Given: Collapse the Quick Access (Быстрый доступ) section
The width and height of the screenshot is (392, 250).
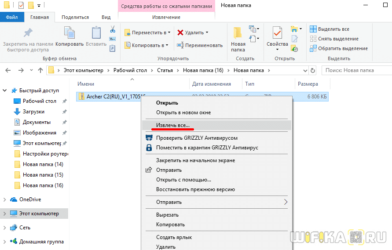Looking at the screenshot, I should click(x=5, y=91).
